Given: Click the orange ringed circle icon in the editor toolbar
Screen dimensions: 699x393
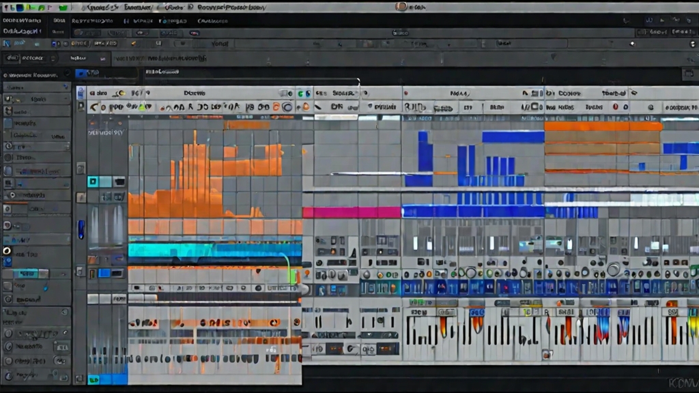Looking at the screenshot, I should click(276, 107).
